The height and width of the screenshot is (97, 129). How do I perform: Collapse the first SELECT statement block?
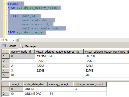click(7, 4)
